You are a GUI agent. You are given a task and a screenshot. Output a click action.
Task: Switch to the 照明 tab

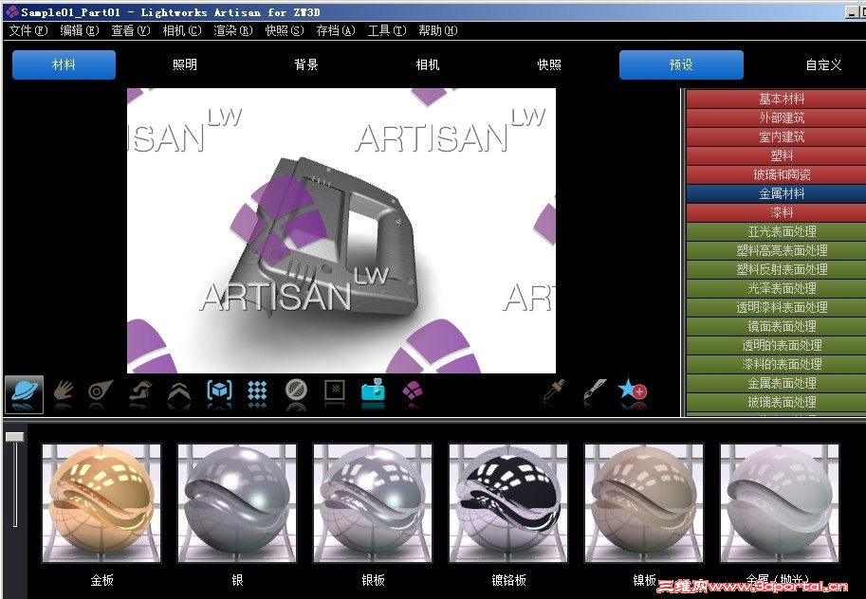pos(185,64)
